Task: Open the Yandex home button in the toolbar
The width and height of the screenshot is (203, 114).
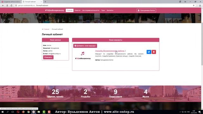Action: (x=7, y=6)
